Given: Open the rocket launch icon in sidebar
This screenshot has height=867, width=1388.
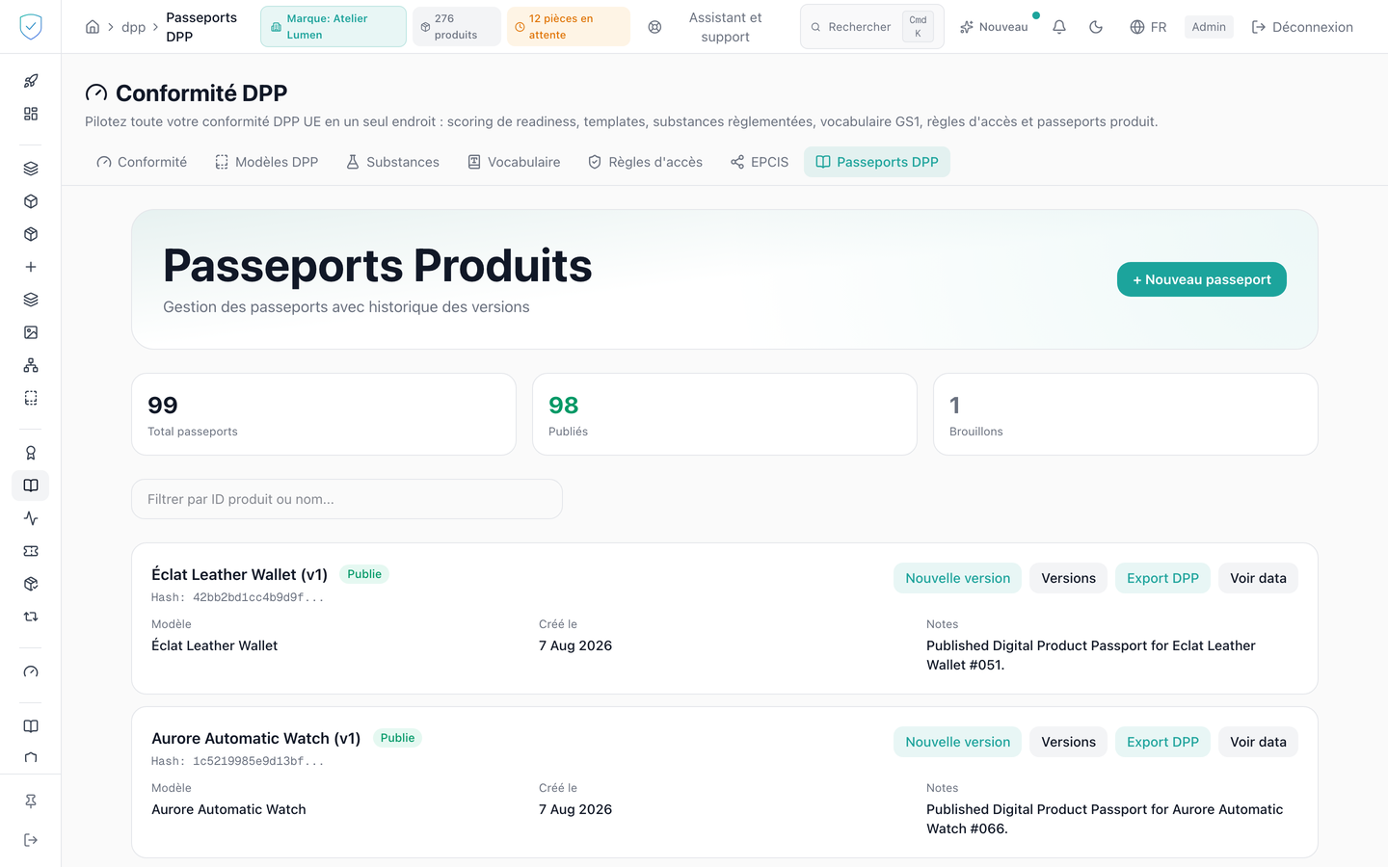Looking at the screenshot, I should tap(31, 81).
